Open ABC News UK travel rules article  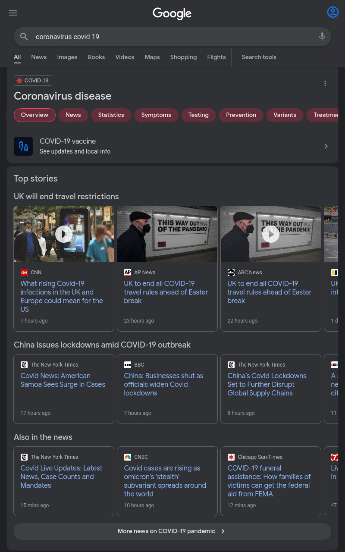tap(270, 292)
